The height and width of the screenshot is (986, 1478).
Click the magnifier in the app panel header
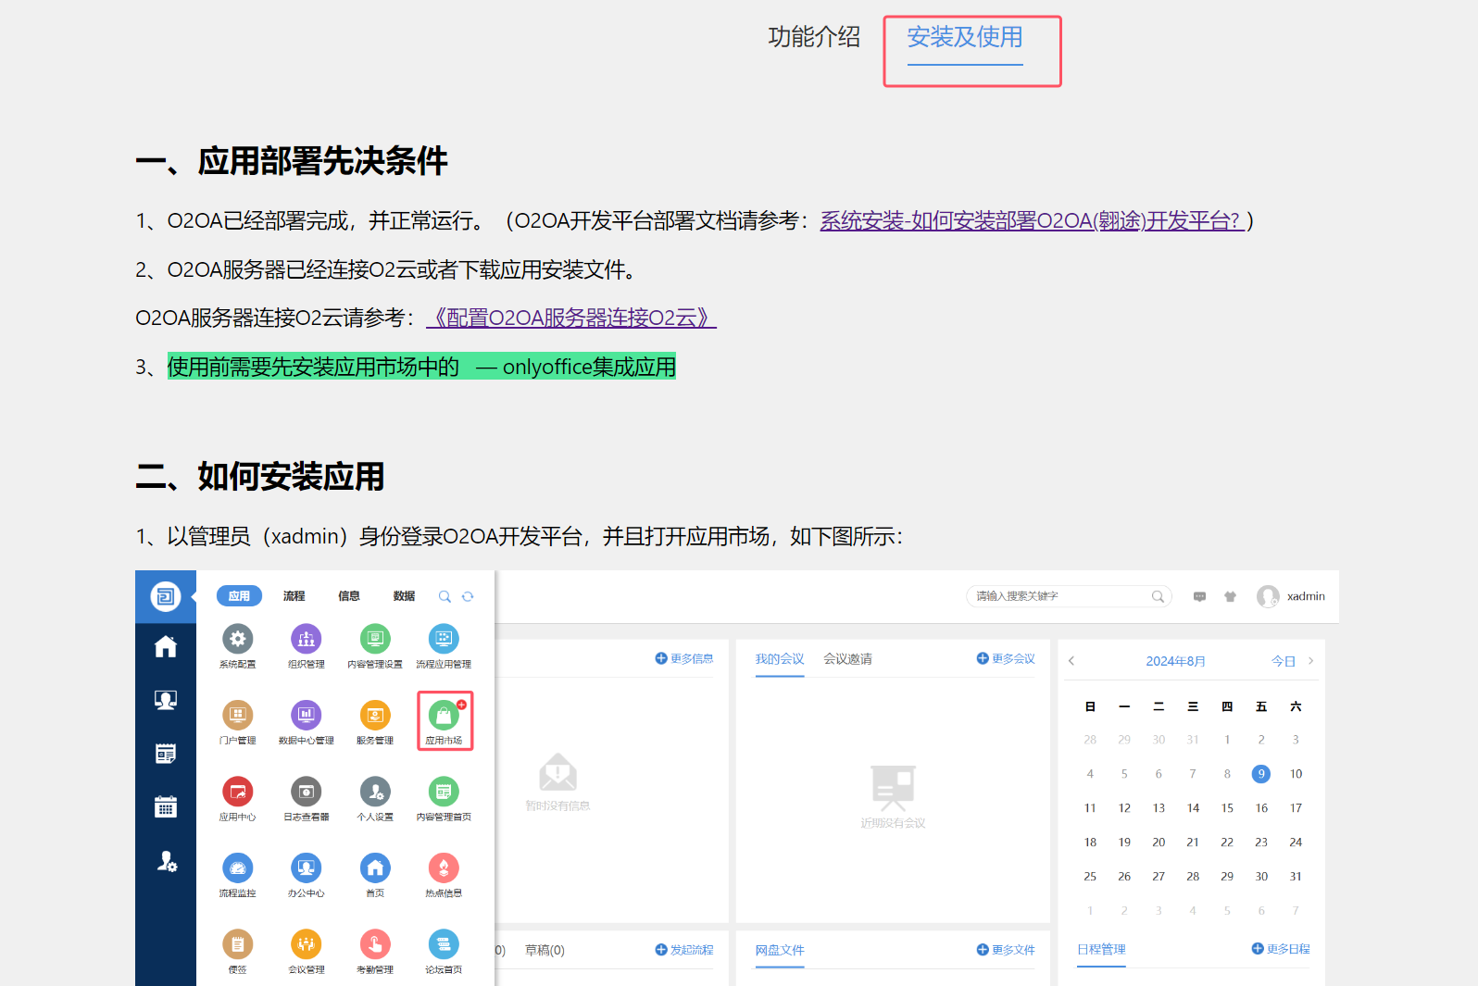pos(445,596)
